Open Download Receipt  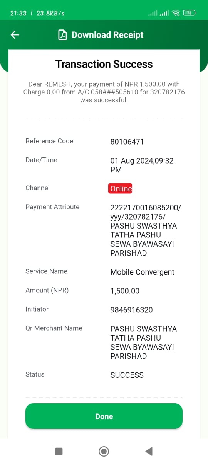pos(107,35)
